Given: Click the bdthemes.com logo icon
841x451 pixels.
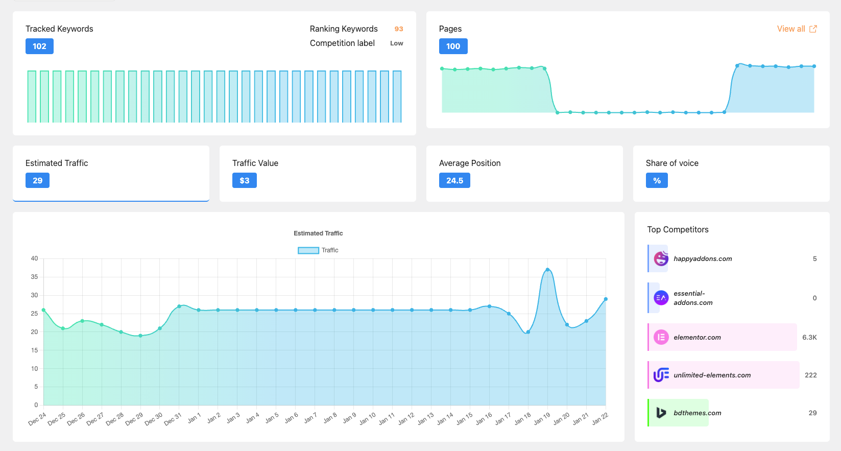Looking at the screenshot, I should pyautogui.click(x=661, y=413).
